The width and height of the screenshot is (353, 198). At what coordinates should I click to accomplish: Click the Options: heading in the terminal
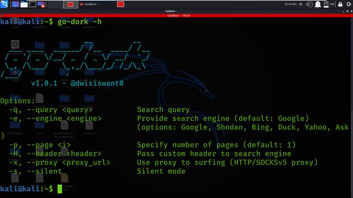pyautogui.click(x=17, y=101)
